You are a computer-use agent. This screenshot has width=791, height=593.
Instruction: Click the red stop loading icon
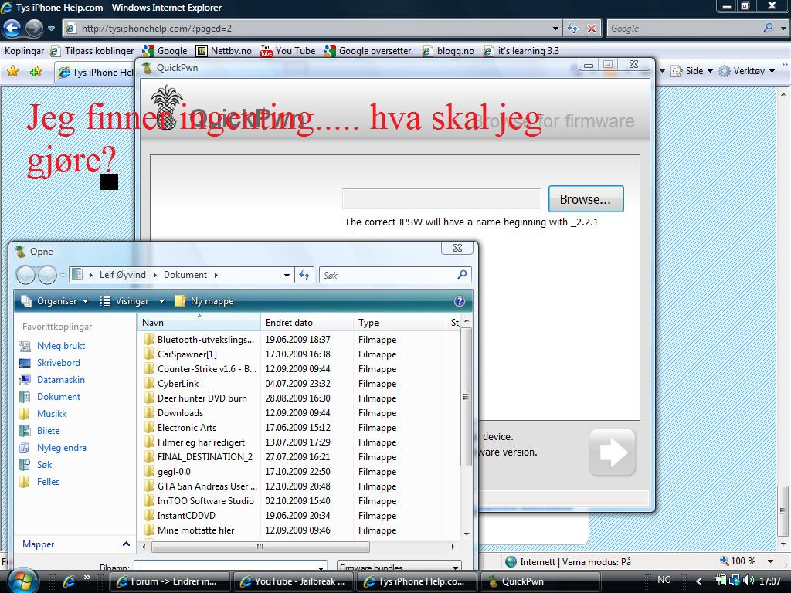point(591,29)
